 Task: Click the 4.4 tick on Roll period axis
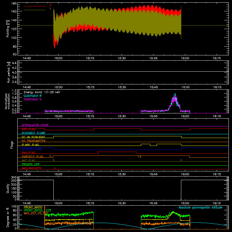coord(14,63)
